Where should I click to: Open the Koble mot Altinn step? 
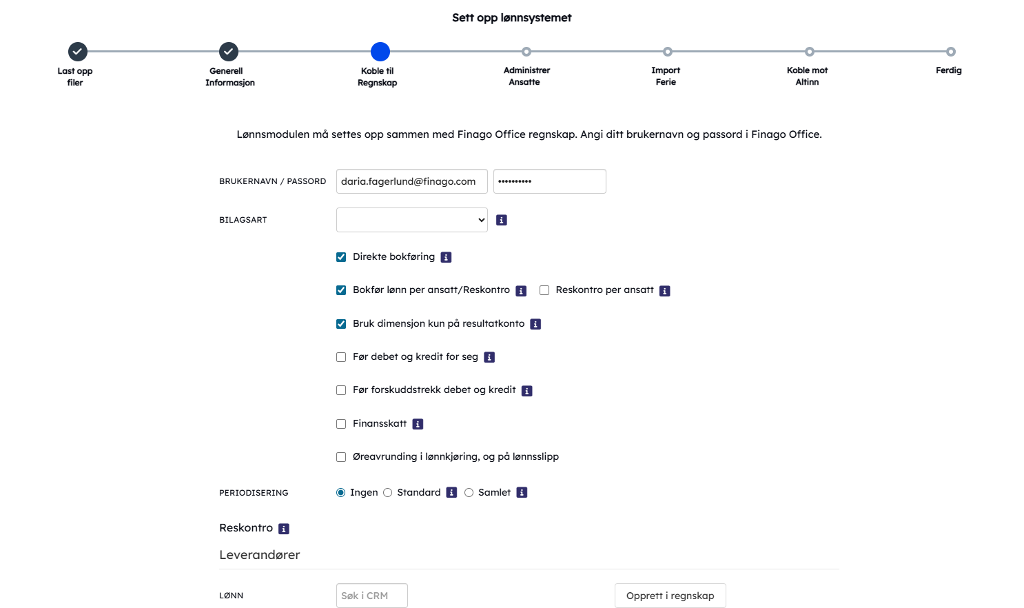coord(810,52)
